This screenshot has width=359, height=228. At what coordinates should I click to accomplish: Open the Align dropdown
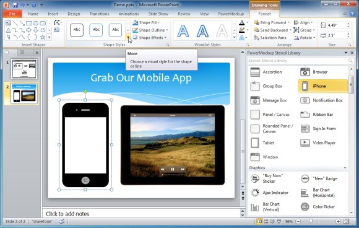tap(303, 22)
